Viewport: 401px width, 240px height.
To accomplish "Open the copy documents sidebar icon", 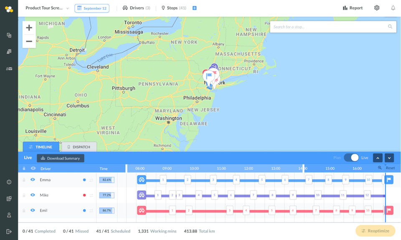I will pos(9,35).
